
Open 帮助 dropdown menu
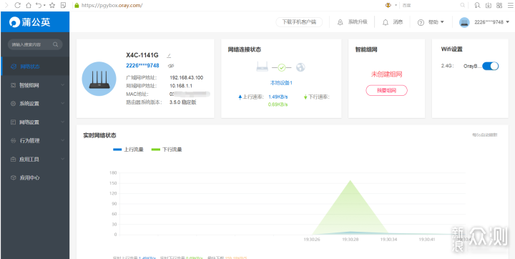click(x=431, y=22)
